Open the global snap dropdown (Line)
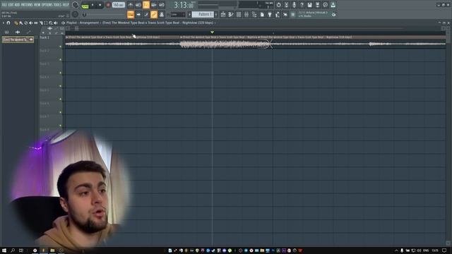 tap(178, 14)
